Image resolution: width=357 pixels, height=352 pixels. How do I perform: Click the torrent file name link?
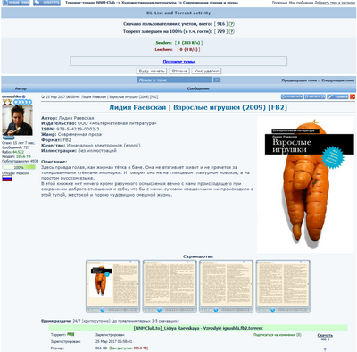(198, 328)
